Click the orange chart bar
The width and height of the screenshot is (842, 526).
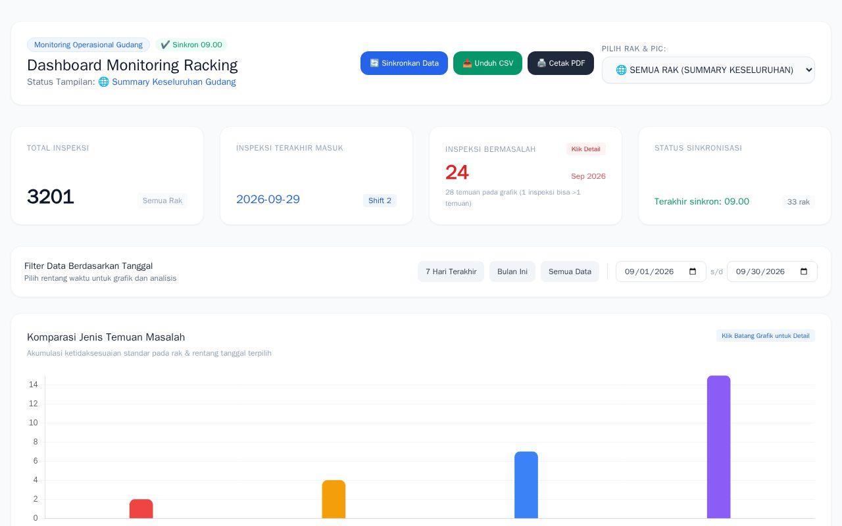334,499
